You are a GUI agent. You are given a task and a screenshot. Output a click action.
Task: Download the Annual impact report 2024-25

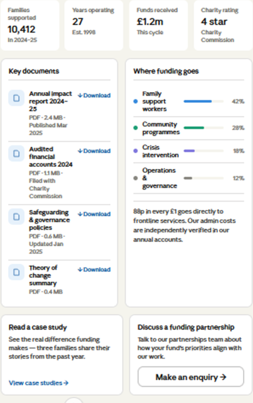94,96
